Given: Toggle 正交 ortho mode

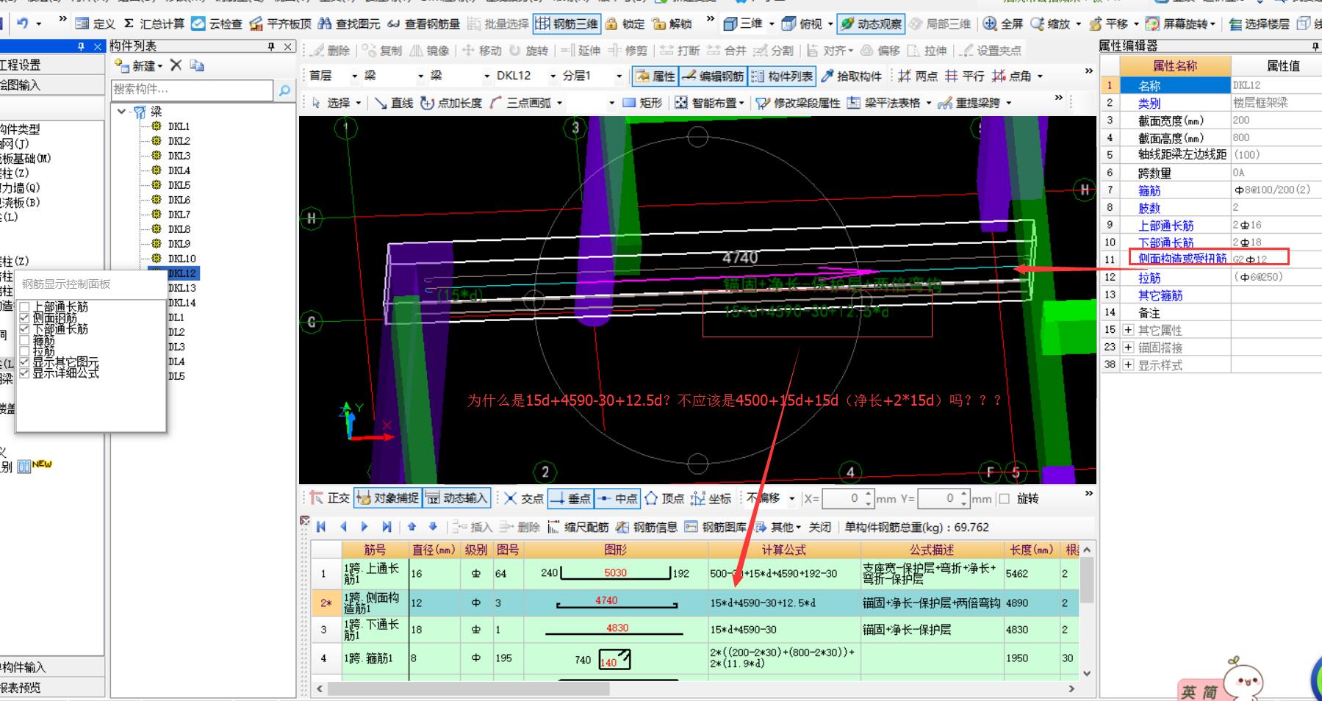Looking at the screenshot, I should click(x=329, y=498).
